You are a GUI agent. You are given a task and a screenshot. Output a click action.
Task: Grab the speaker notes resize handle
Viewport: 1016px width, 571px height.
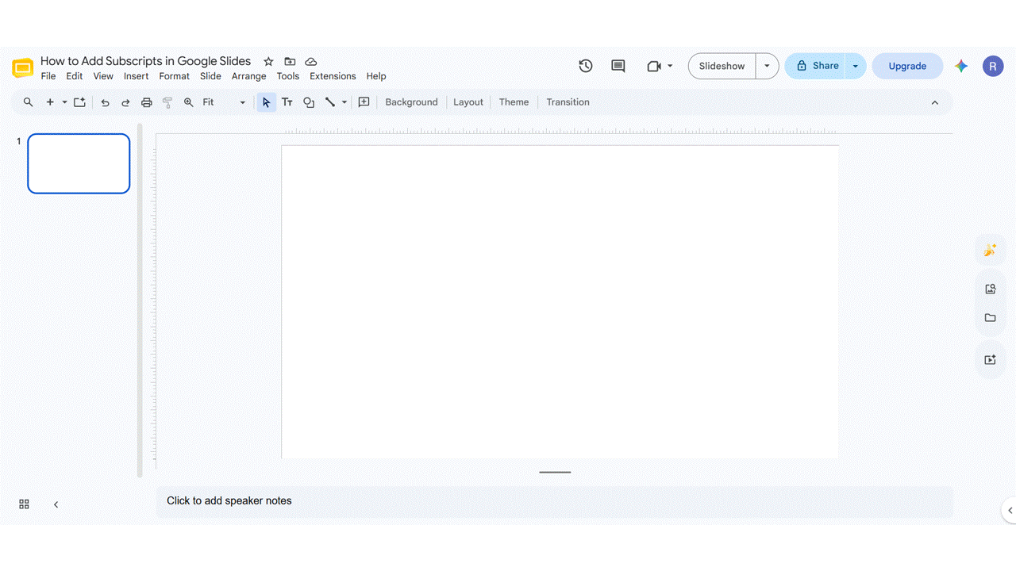click(555, 472)
